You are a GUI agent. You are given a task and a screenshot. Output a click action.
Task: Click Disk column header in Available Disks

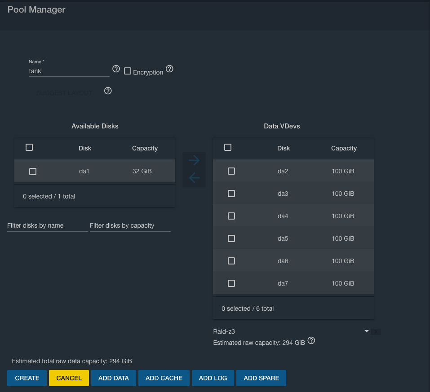pyautogui.click(x=85, y=148)
